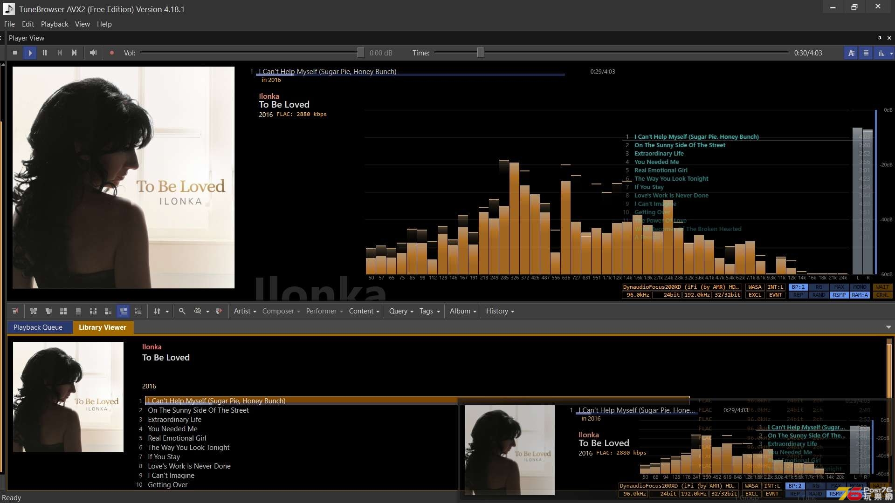The image size is (895, 503).
Task: Click the zoom view eye-magnifier icon
Action: (198, 311)
